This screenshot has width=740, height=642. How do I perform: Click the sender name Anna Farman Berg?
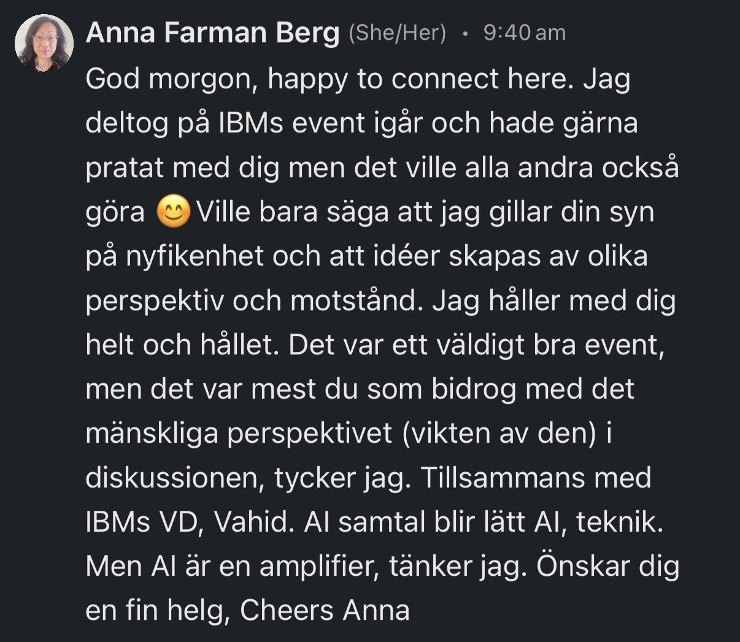click(x=212, y=33)
